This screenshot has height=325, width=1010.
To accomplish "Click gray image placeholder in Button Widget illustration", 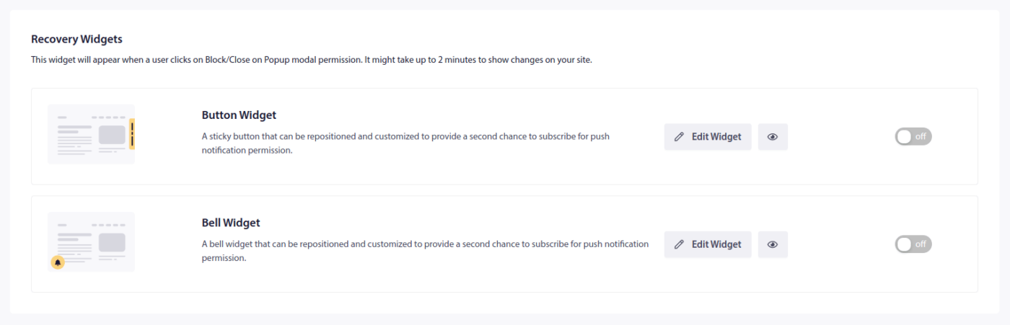I will pos(112,135).
